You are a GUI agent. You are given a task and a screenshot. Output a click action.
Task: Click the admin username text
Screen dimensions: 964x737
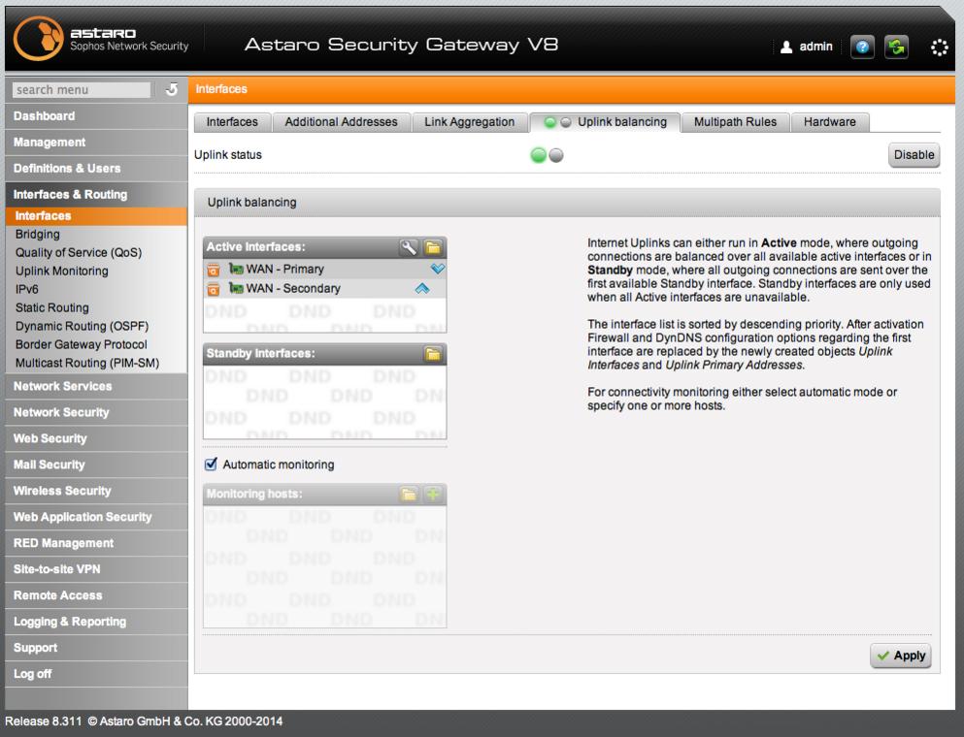(815, 47)
